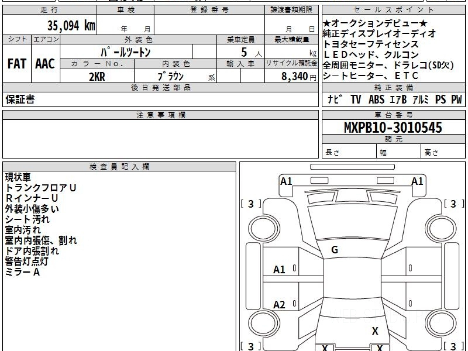Select the エアB equipment item
Screen dimensions: 468x351
pyautogui.click(x=398, y=100)
